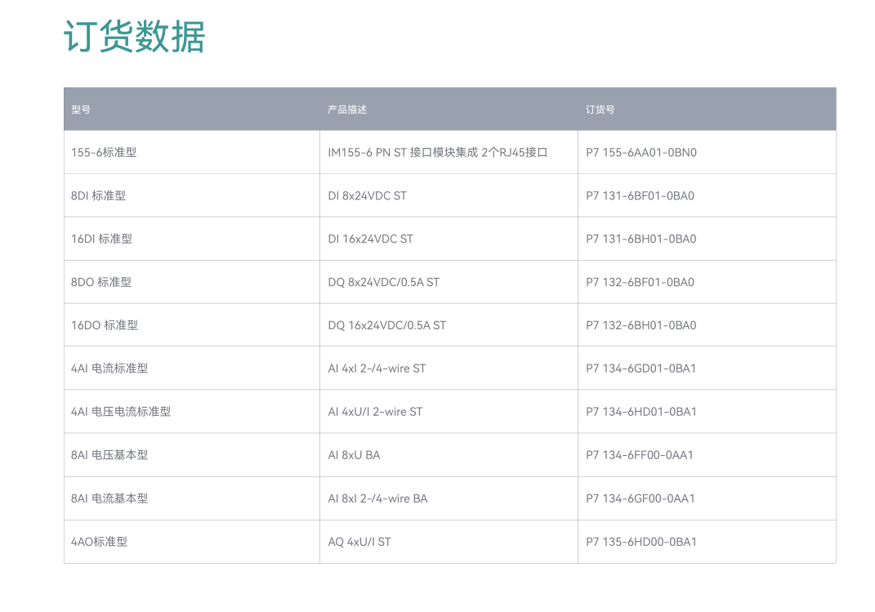Viewport: 875px width, 612px height.
Task: Select the 4AI 电流标准型 row label
Action: point(109,369)
